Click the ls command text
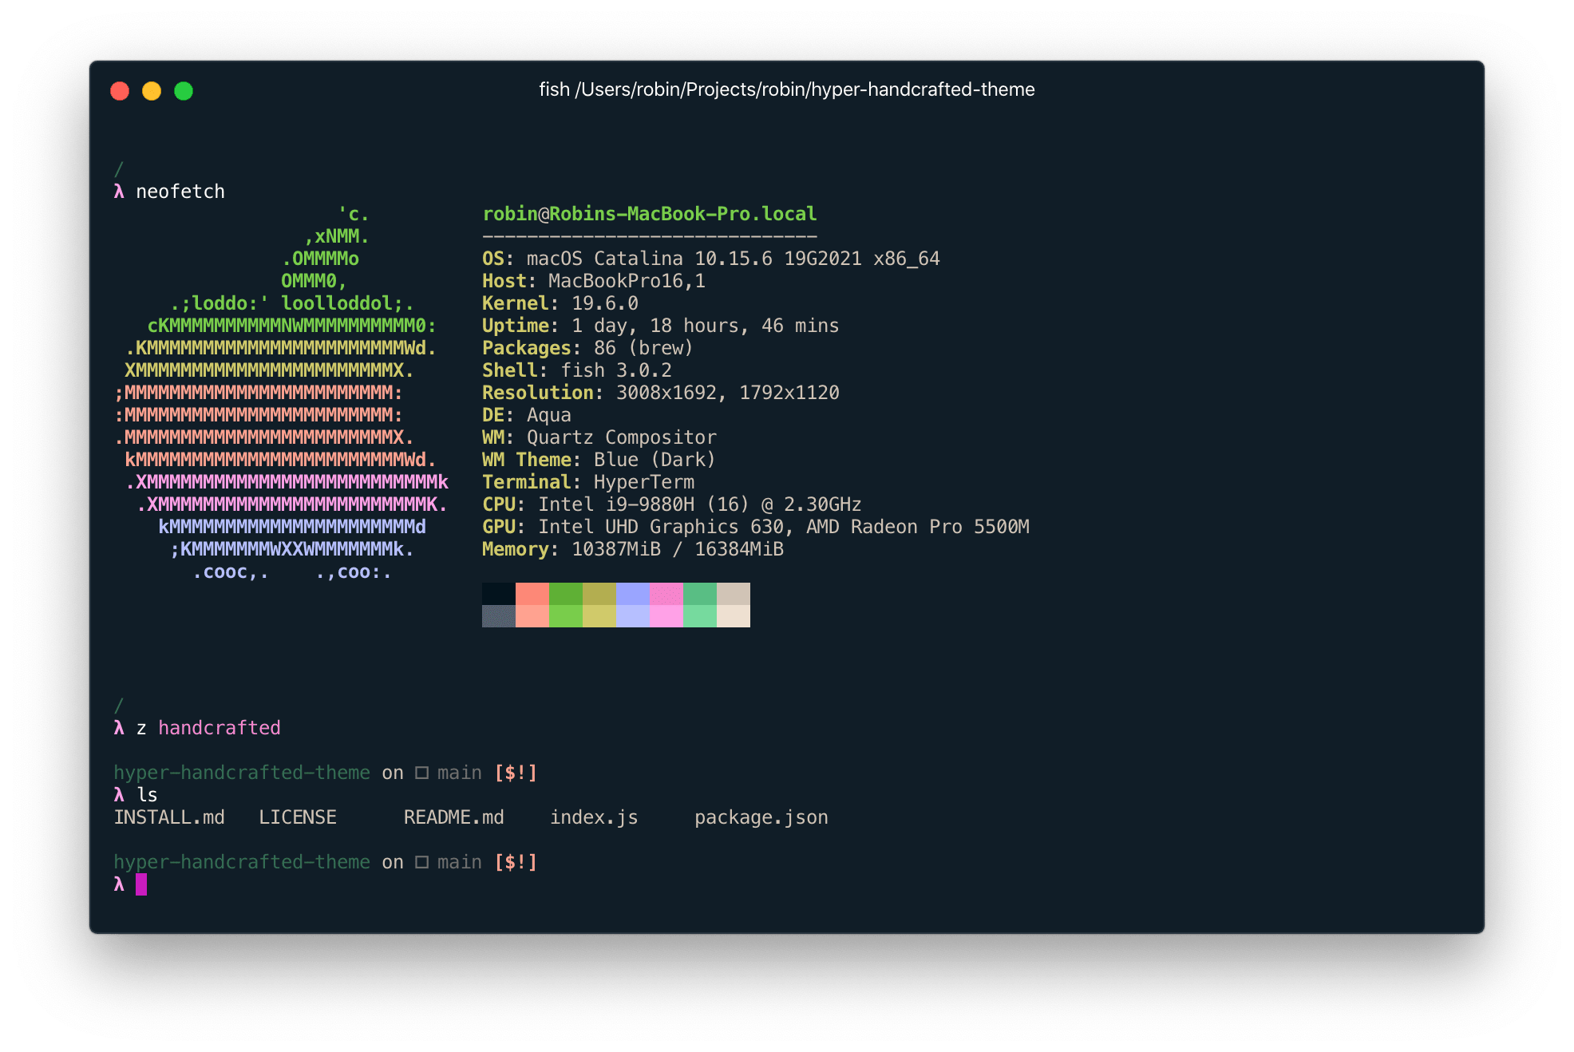The image size is (1574, 1052). point(147,795)
